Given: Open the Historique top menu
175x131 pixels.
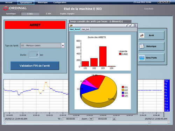Looking at the screenshot, I should [x=43, y=2].
